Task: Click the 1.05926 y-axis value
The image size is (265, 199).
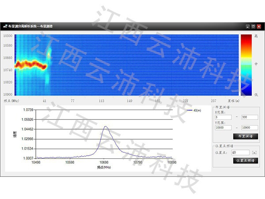Action: pos(27,120)
